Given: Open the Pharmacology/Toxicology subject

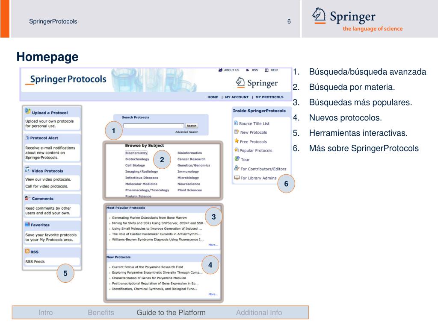Looking at the screenshot, I should pyautogui.click(x=147, y=190).
